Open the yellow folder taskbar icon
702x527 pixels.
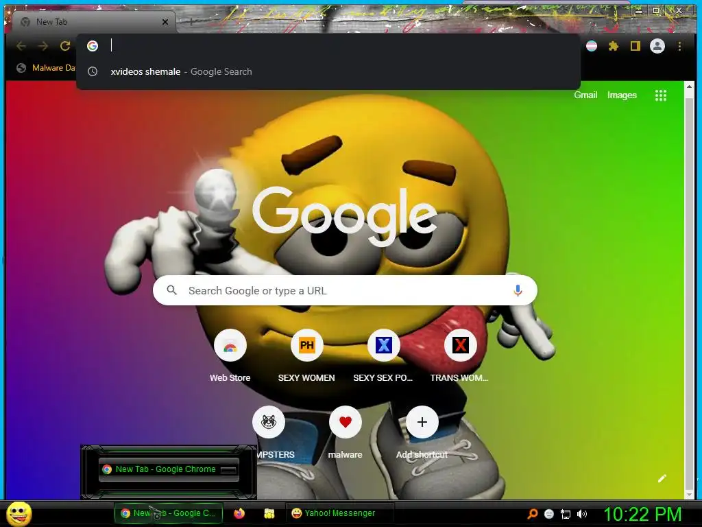tap(269, 513)
